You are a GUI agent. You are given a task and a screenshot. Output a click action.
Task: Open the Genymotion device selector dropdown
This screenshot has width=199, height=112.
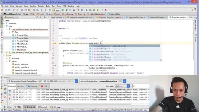click(76, 81)
